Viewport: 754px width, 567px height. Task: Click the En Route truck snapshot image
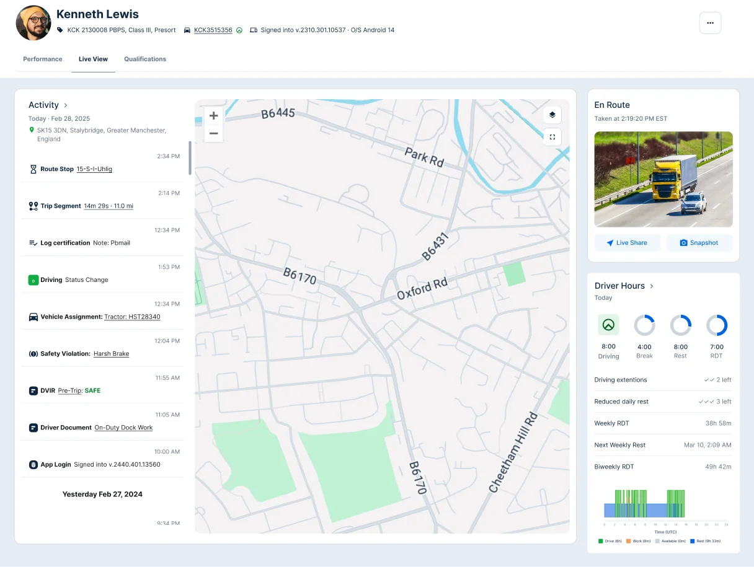663,179
